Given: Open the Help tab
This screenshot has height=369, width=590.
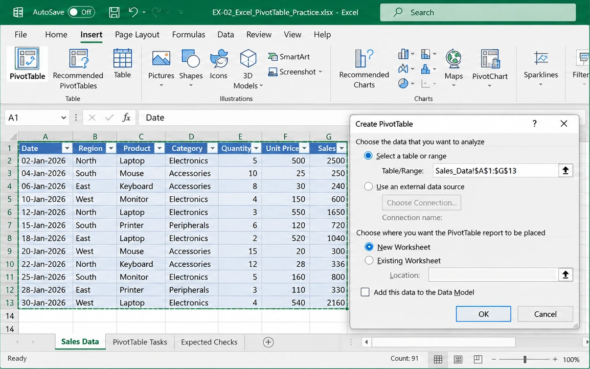Looking at the screenshot, I should [x=322, y=35].
